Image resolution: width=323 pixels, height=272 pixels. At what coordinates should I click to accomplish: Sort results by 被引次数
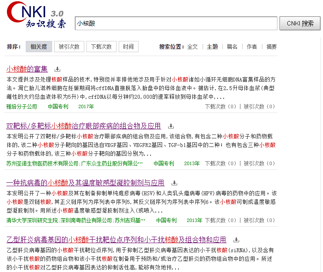coord(69,47)
